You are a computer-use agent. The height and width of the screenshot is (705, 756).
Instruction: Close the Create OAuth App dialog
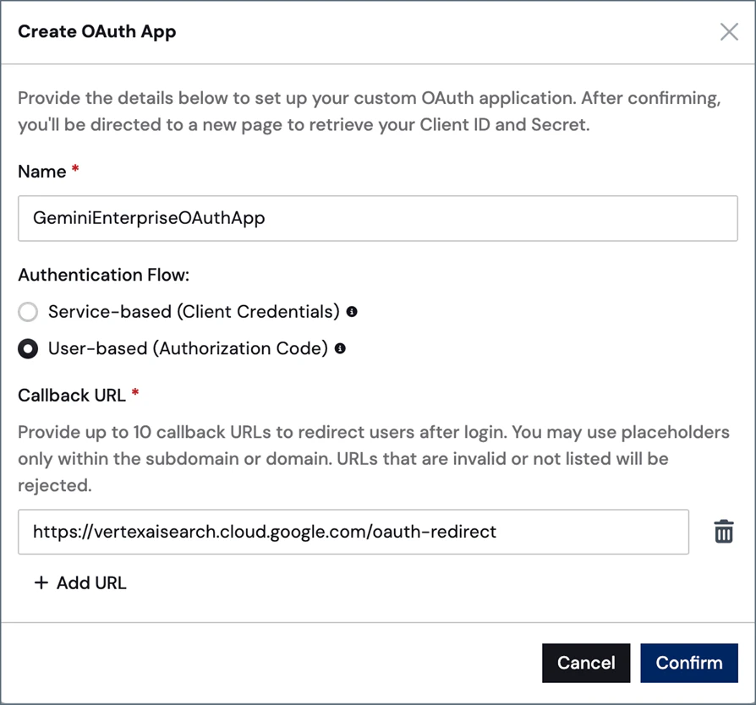[729, 31]
